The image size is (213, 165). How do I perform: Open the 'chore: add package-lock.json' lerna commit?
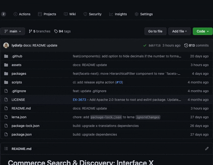coord(116,117)
